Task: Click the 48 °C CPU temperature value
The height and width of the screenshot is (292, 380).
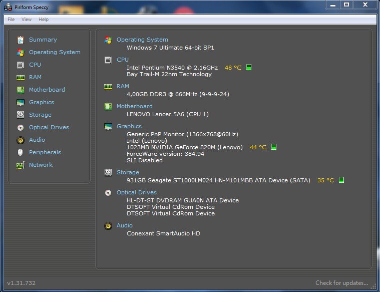Action: [x=233, y=68]
